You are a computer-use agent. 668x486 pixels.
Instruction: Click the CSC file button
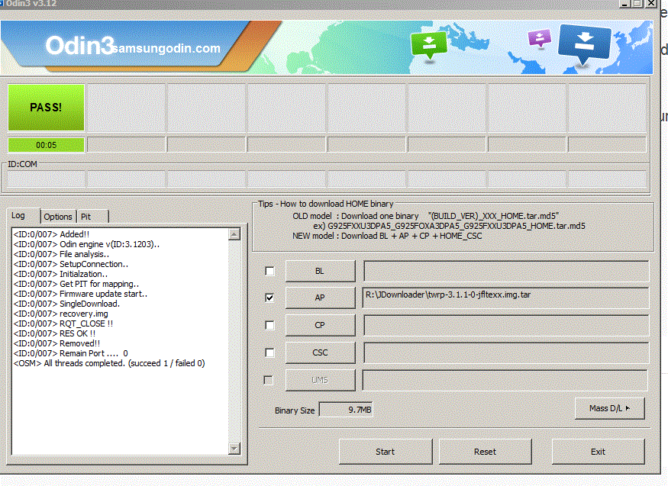tap(320, 352)
